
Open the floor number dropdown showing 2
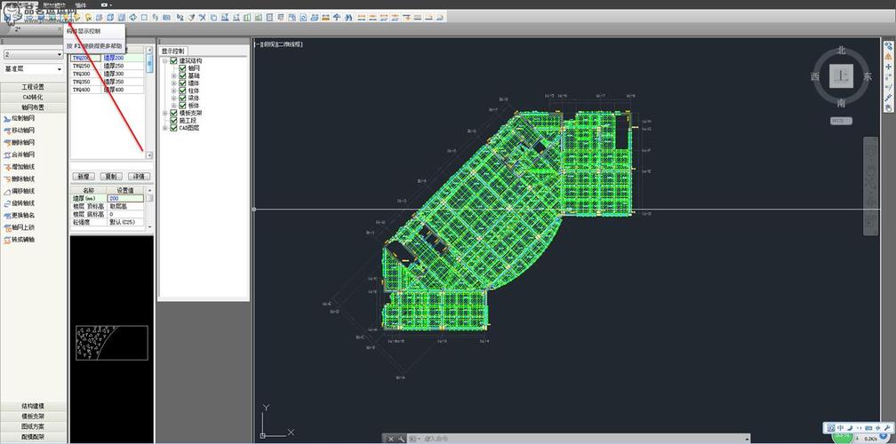click(x=33, y=54)
